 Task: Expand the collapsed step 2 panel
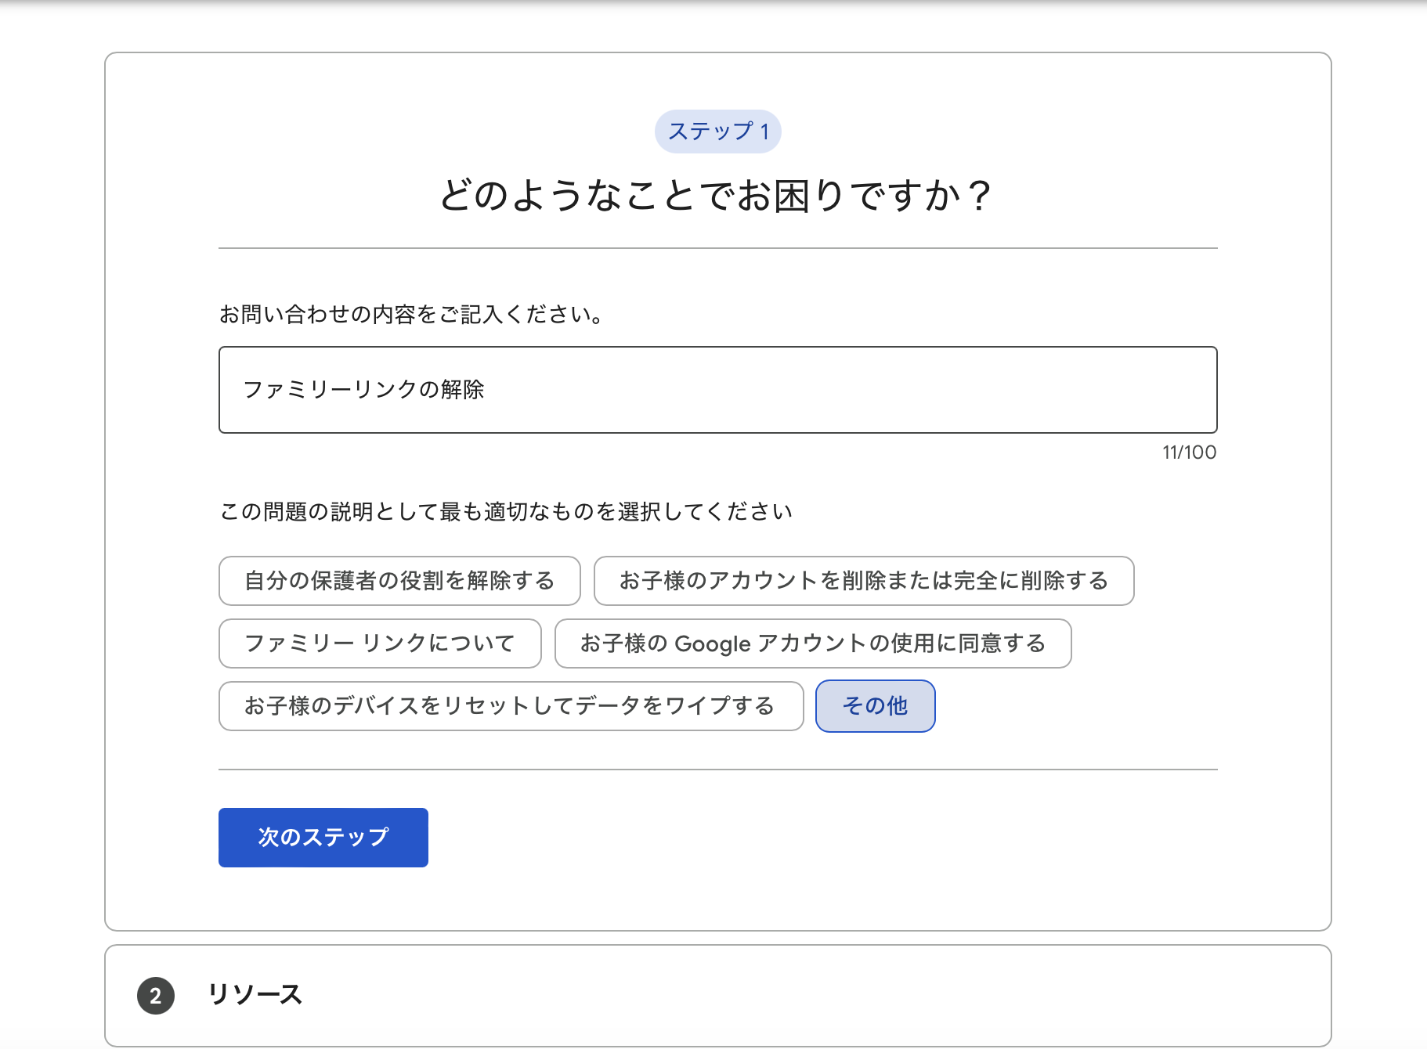[x=717, y=995]
